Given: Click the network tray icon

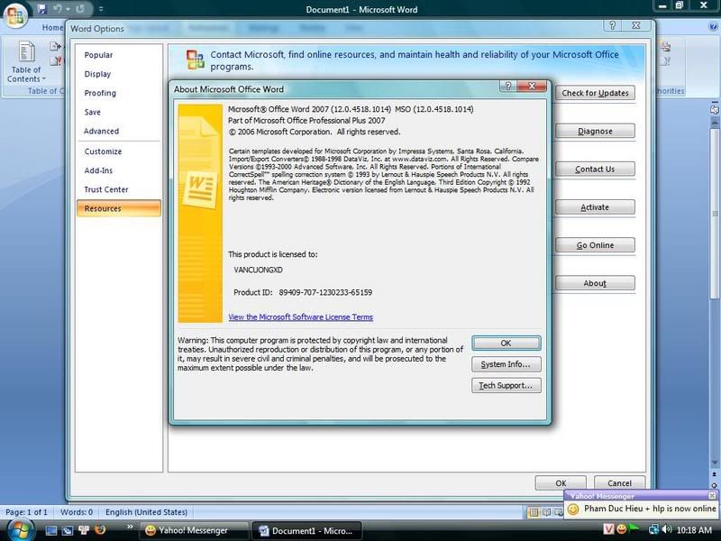Looking at the screenshot, I should pyautogui.click(x=653, y=529).
